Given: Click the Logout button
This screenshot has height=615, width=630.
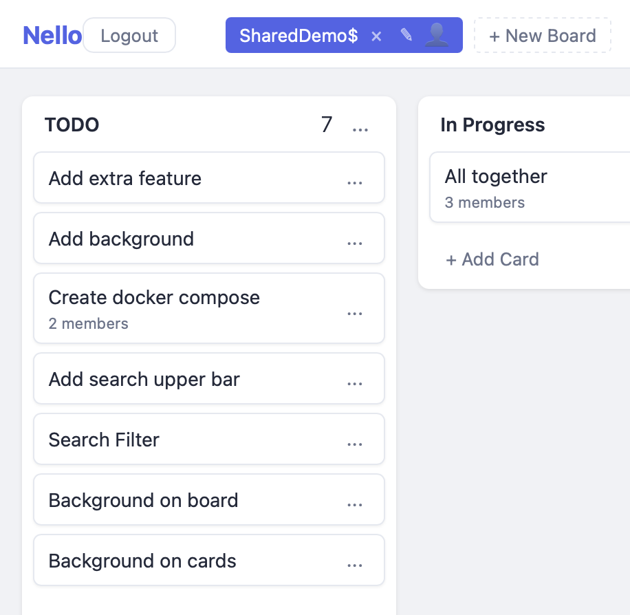Looking at the screenshot, I should 129,35.
